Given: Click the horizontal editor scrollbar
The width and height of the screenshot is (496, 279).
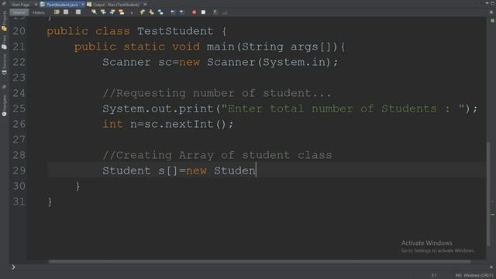Looking at the screenshot, I should [x=260, y=262].
